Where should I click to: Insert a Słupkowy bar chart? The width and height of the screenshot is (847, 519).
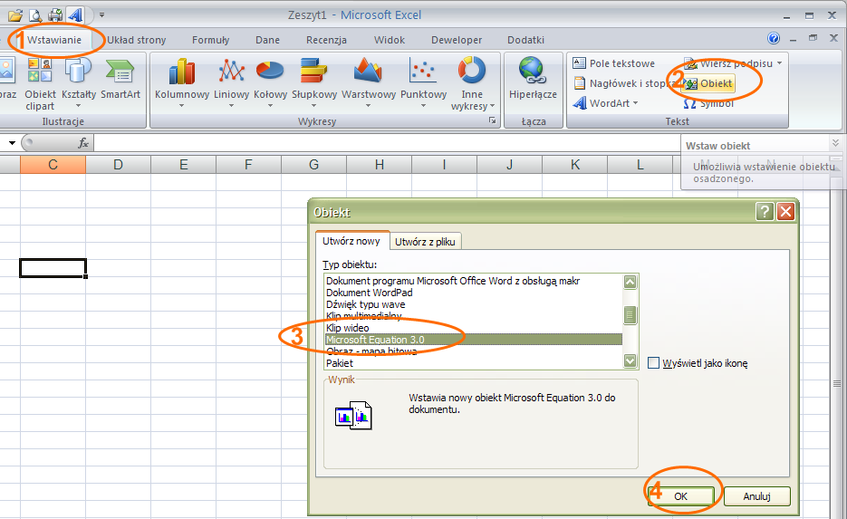pyautogui.click(x=314, y=82)
